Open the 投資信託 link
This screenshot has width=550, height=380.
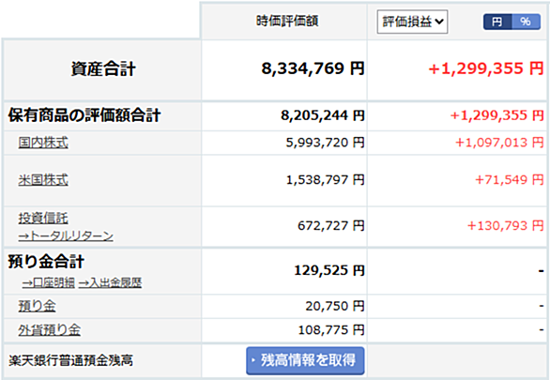coord(43,218)
